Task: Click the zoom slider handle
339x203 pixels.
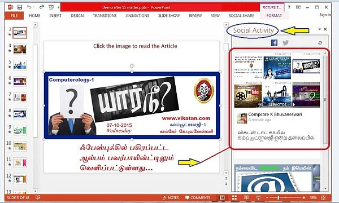Action: [x=279, y=197]
